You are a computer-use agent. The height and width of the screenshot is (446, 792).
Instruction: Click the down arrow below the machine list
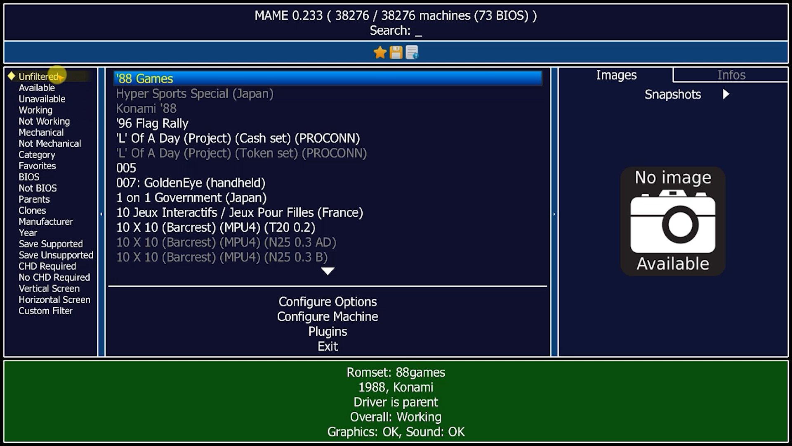328,271
